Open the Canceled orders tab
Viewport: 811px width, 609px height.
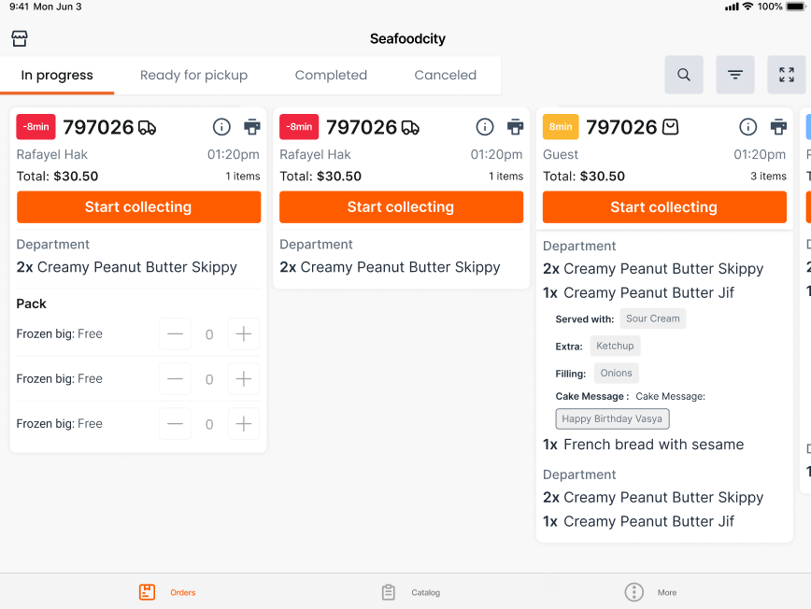[x=446, y=75]
